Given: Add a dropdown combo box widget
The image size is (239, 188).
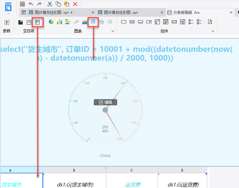Looking at the screenshot, I should [x=149, y=22].
